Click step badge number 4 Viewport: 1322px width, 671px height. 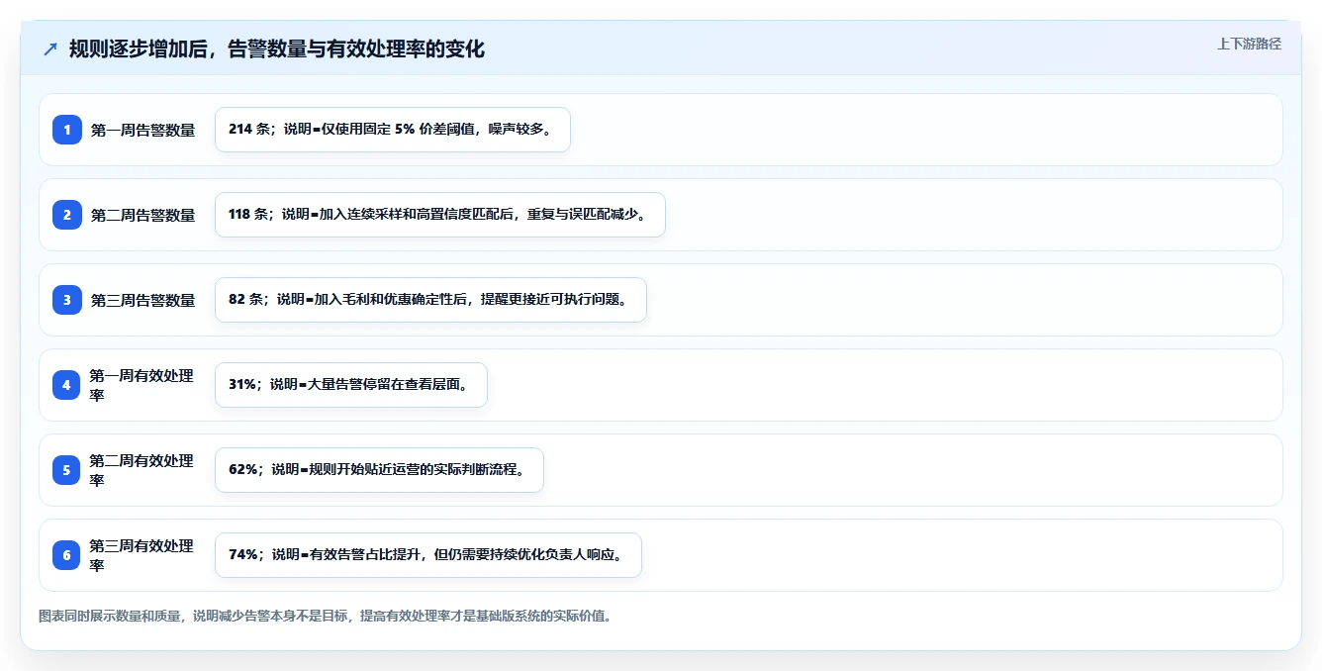pyautogui.click(x=67, y=385)
